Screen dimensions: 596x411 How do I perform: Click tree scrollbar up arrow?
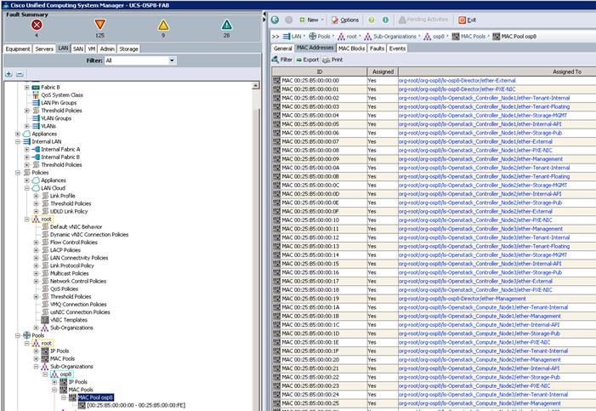pos(256,86)
